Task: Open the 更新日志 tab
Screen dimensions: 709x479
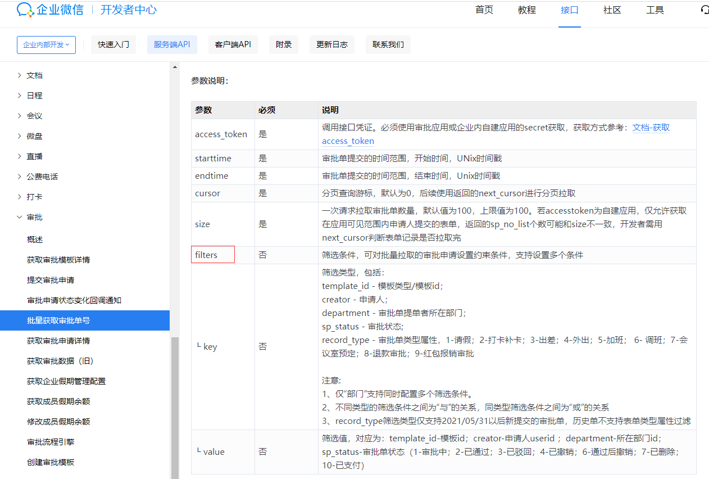Action: pyautogui.click(x=331, y=44)
